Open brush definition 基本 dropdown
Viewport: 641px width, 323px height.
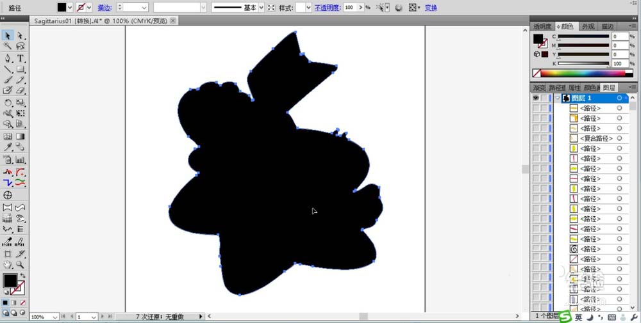tap(262, 7)
